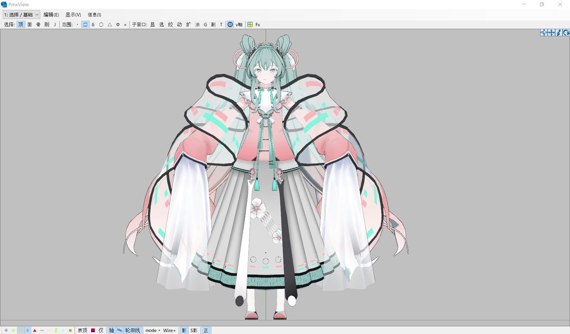Select the rectangle range selection mode

point(85,24)
